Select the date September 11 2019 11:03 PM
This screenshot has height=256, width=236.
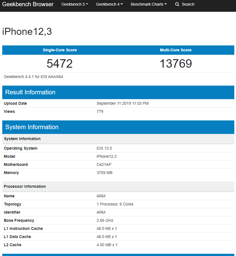(122, 103)
